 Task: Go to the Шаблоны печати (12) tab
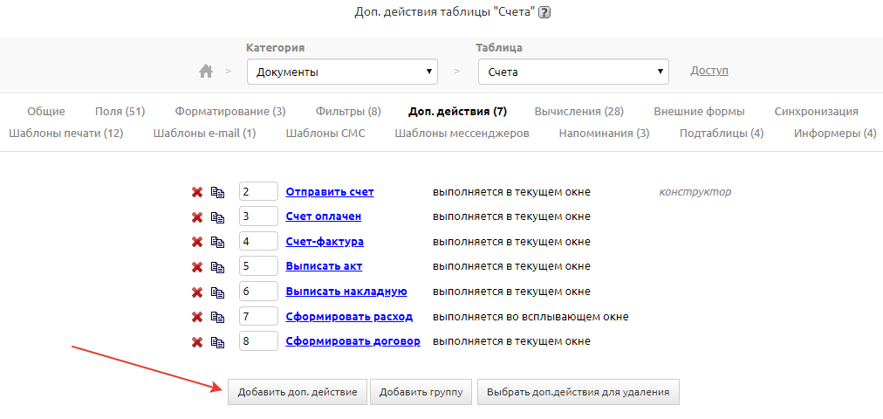[65, 134]
